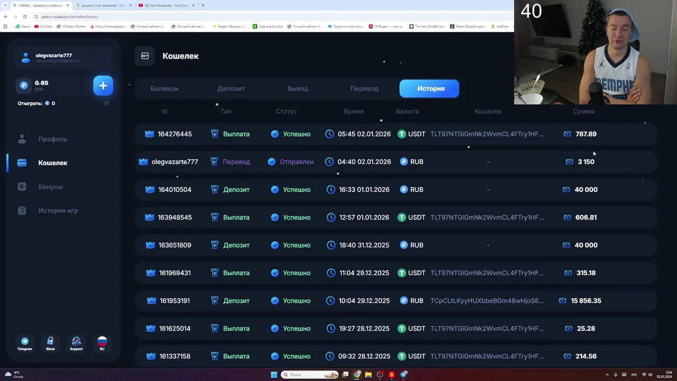Click the user avatar icon
Viewport: 677px width, 381px height.
pos(25,58)
